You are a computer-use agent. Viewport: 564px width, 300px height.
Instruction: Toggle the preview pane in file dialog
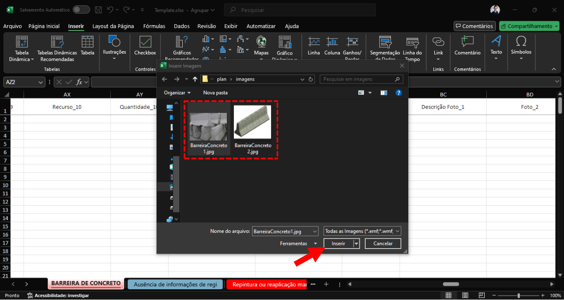click(x=384, y=93)
